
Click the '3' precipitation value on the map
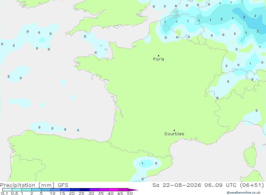click(x=244, y=17)
